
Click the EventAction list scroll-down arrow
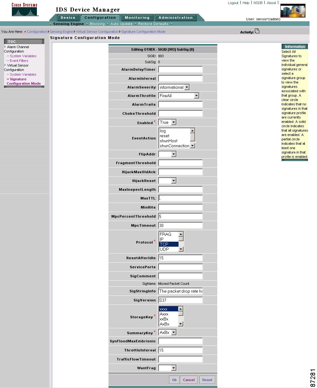coord(193,146)
